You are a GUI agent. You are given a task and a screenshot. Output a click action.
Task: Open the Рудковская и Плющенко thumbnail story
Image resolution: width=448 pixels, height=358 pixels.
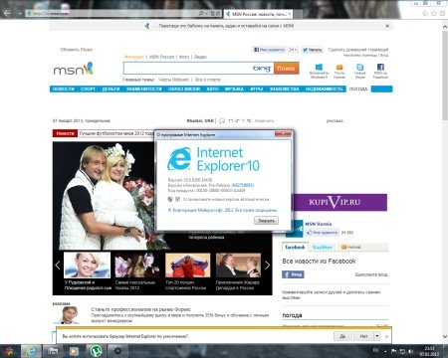click(x=87, y=266)
